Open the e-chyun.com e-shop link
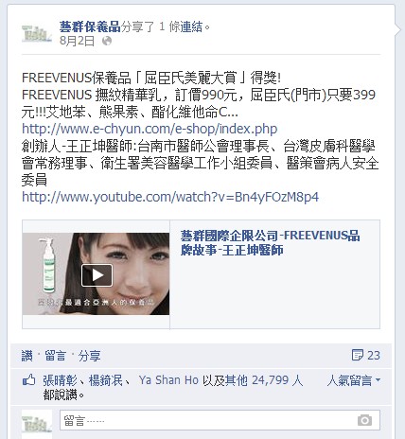 point(150,129)
